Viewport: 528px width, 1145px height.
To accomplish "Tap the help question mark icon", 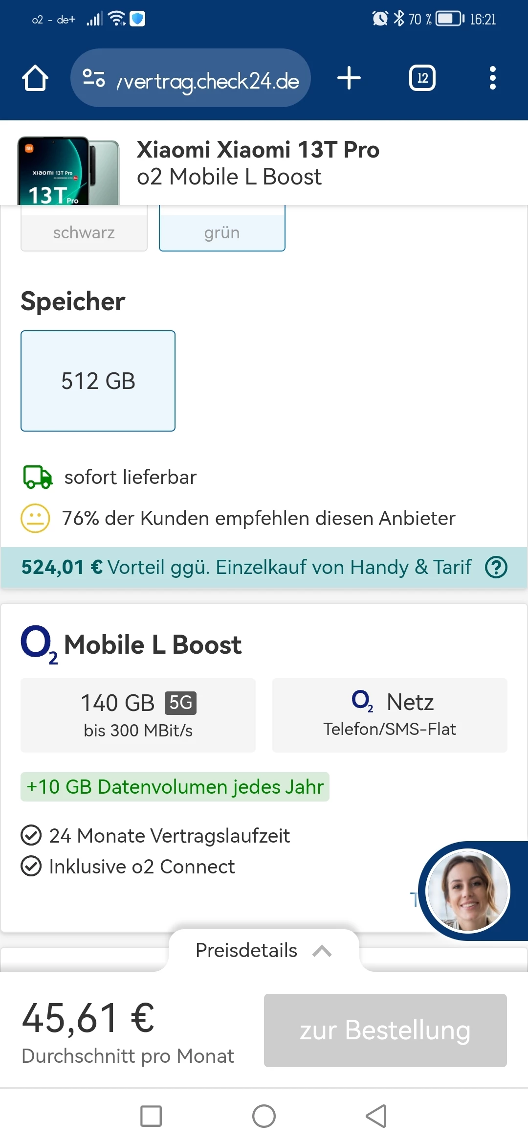I will coord(496,568).
